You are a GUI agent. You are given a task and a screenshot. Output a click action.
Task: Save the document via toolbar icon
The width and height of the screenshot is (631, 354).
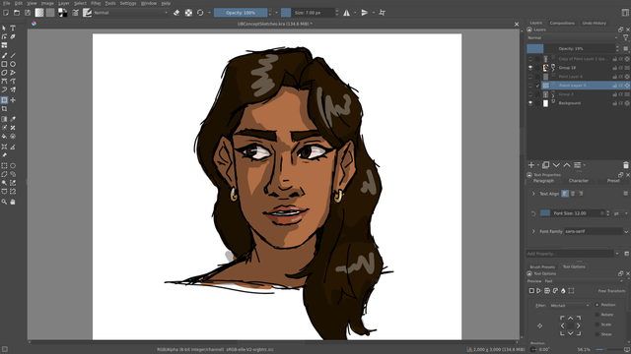[28, 13]
